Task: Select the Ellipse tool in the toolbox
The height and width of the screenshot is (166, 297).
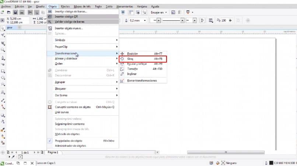Action: [3, 78]
